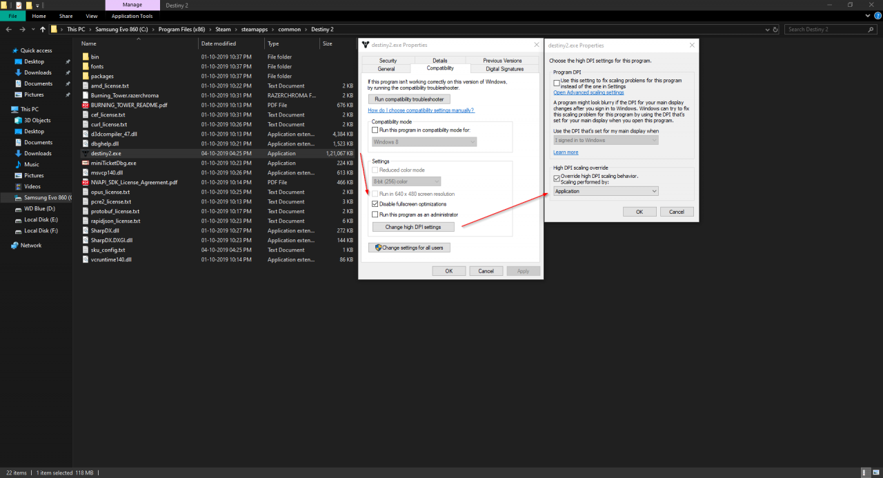
Task: Click the Network icon in navigation pane
Action: tap(14, 246)
